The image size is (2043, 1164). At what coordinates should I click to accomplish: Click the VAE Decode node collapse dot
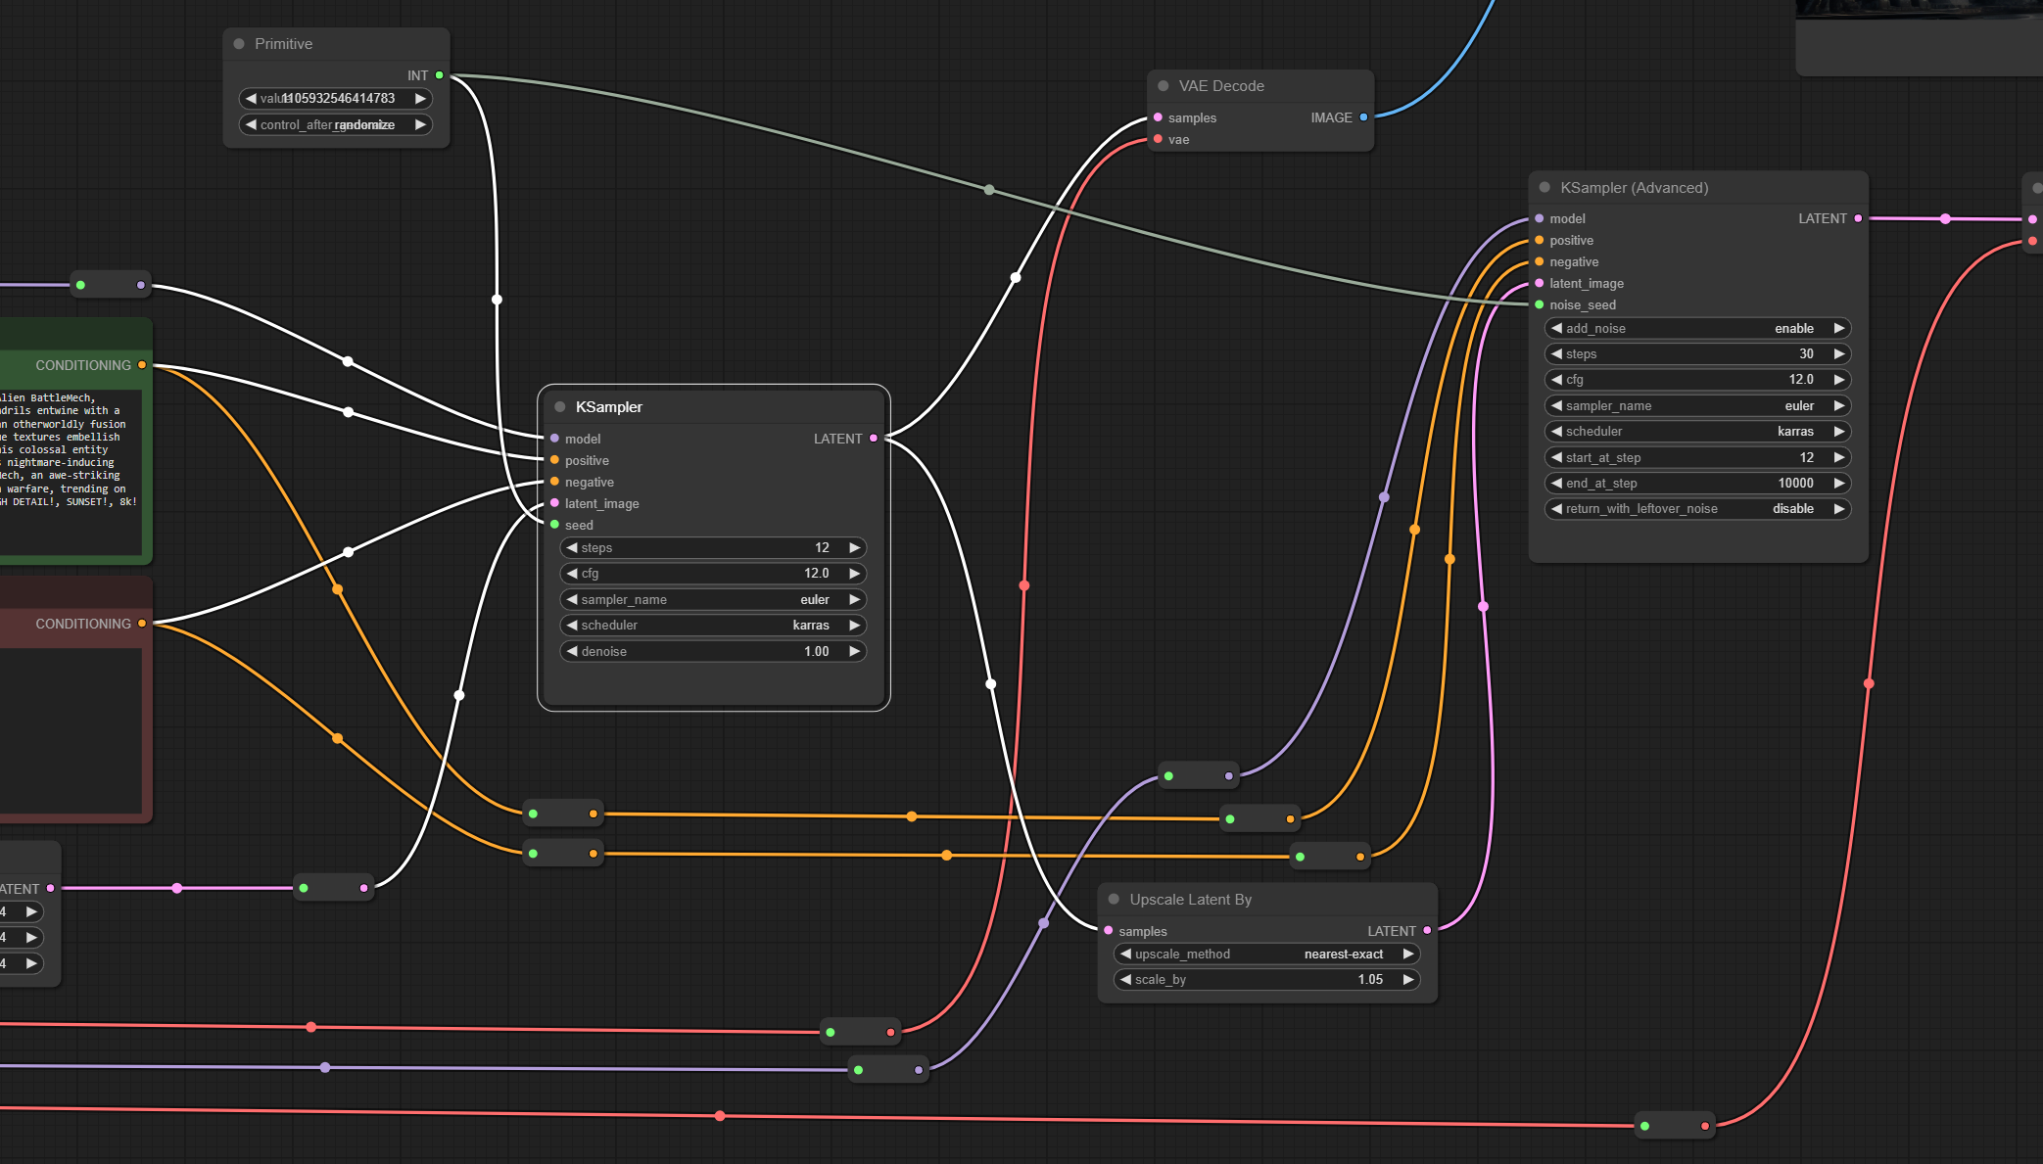click(x=1164, y=86)
